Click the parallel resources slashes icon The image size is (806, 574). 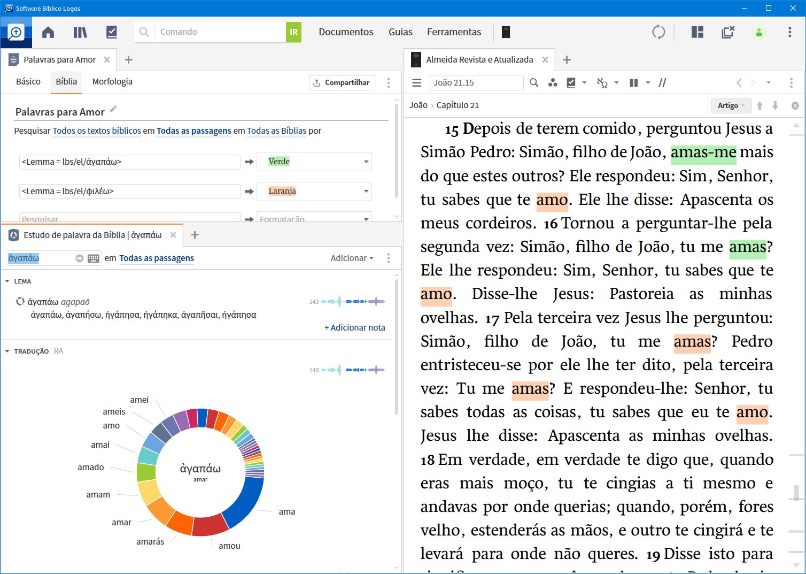[662, 82]
